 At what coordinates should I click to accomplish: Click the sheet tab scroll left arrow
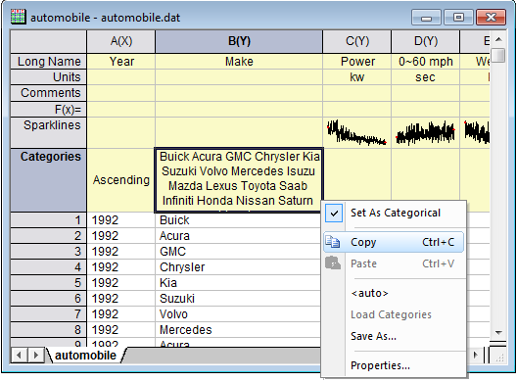pyautogui.click(x=20, y=356)
